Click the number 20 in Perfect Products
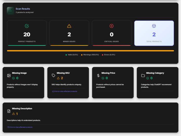 click(x=27, y=35)
